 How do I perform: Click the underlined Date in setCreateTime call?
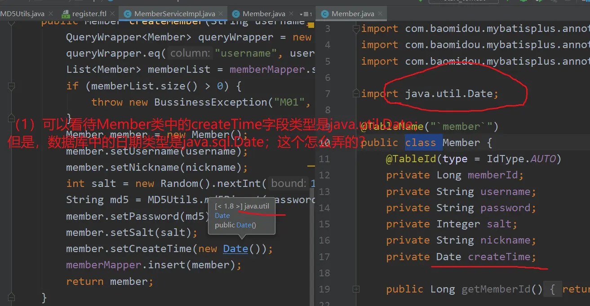pos(235,249)
